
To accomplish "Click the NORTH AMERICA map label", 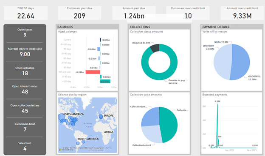I will click(x=73, y=114).
